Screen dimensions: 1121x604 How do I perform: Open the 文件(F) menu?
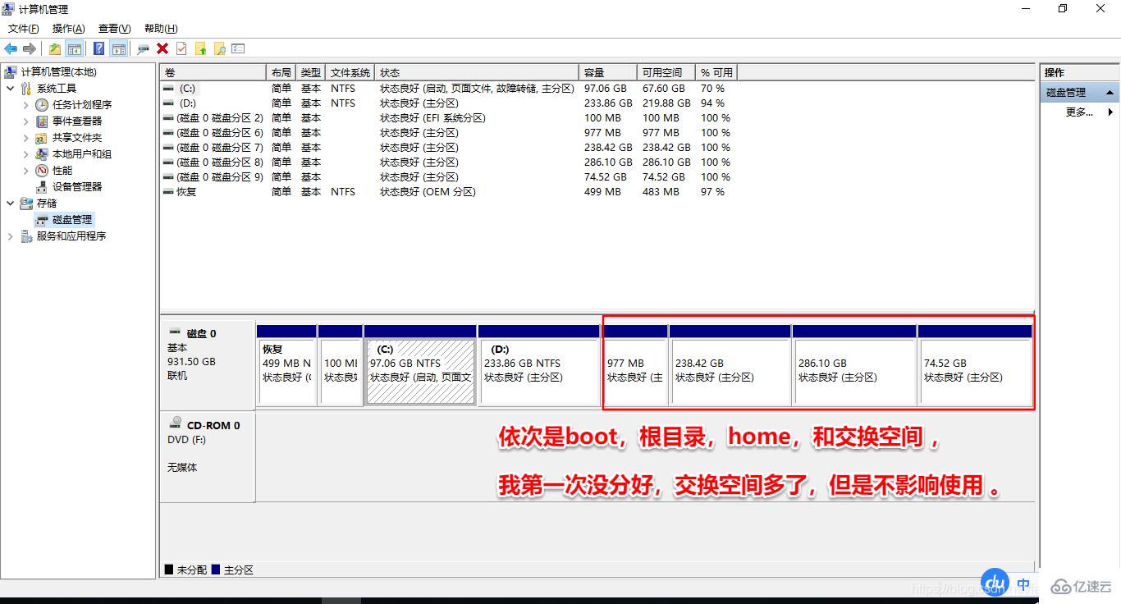pos(24,29)
